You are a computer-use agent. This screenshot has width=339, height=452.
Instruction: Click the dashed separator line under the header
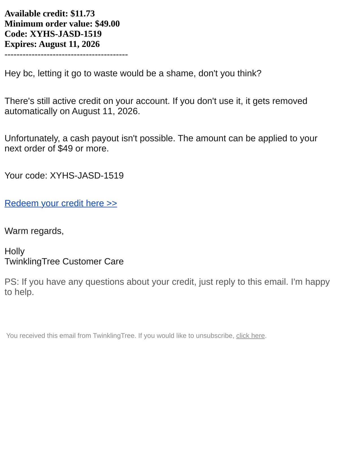click(x=66, y=54)
